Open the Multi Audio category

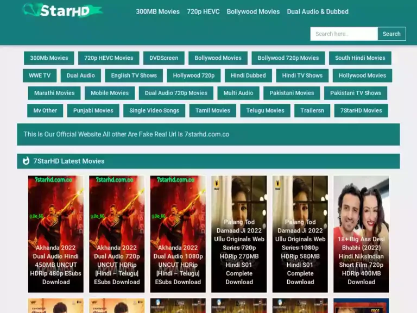click(238, 93)
